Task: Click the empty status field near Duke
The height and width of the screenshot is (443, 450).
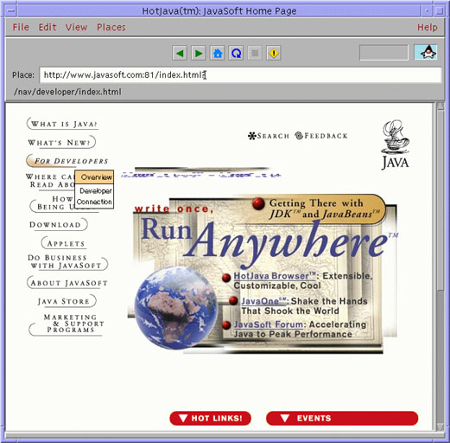Action: (x=383, y=53)
